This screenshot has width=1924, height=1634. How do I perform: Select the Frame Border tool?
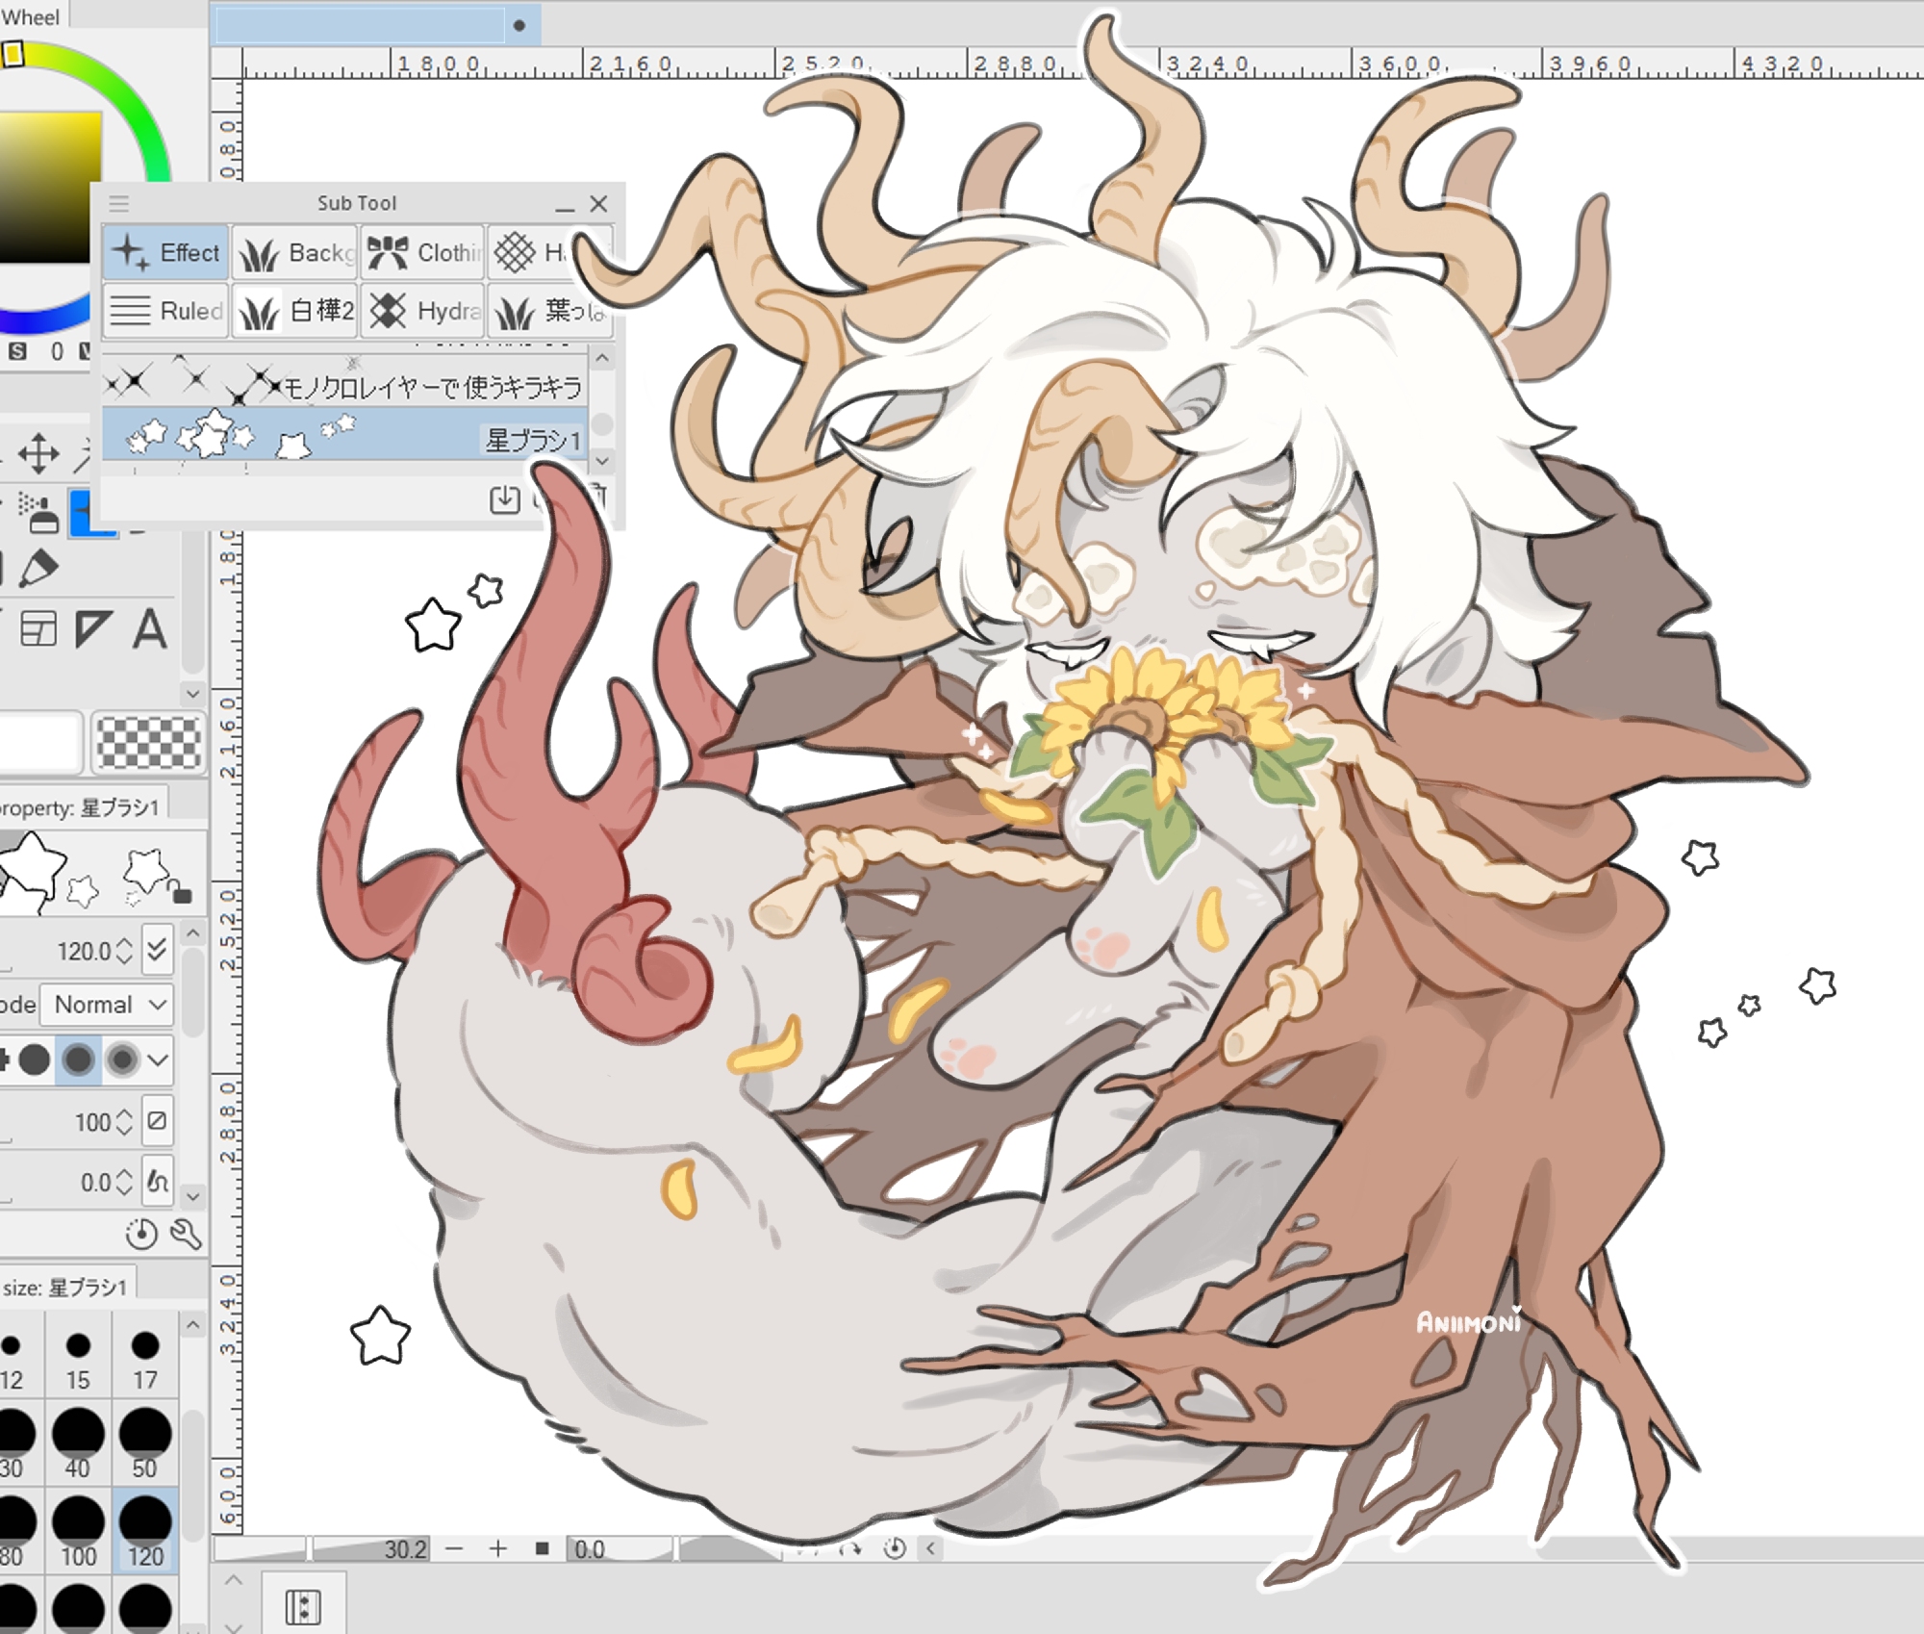point(38,629)
